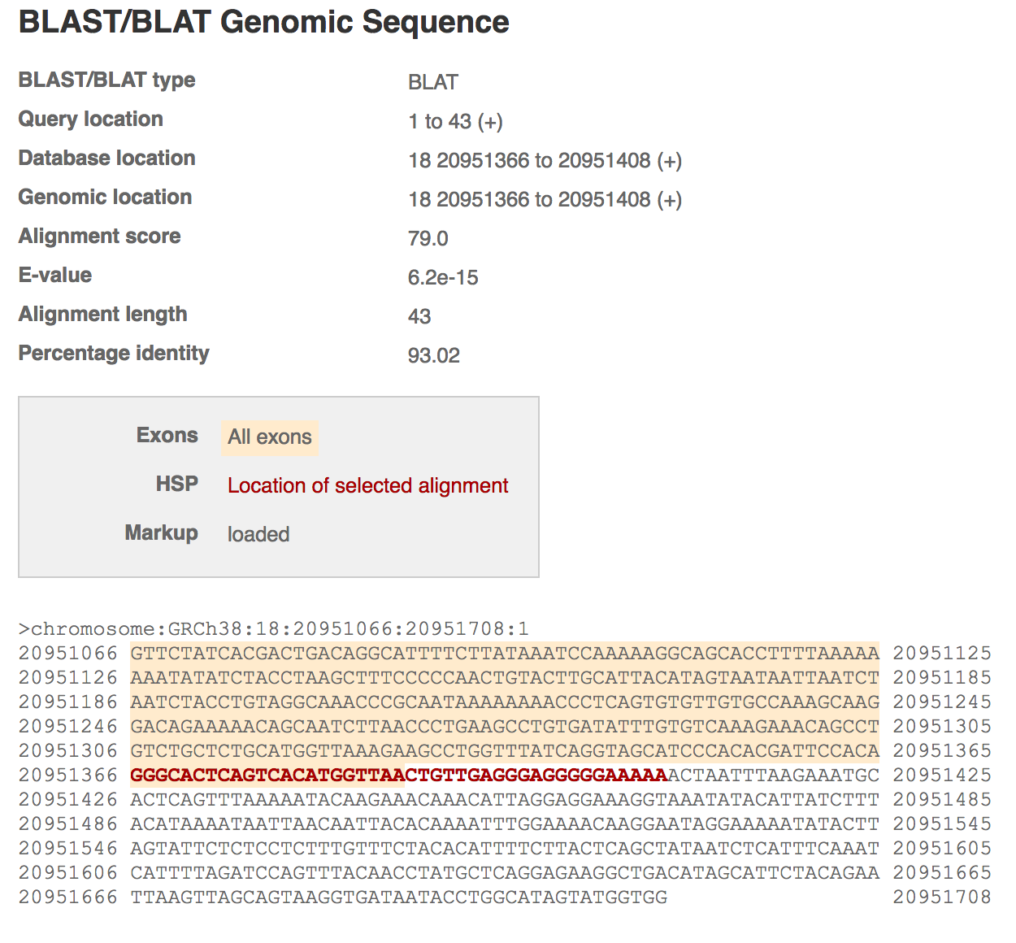Click the Genomic location coordinates value
The width and height of the screenshot is (1016, 943).
[545, 199]
